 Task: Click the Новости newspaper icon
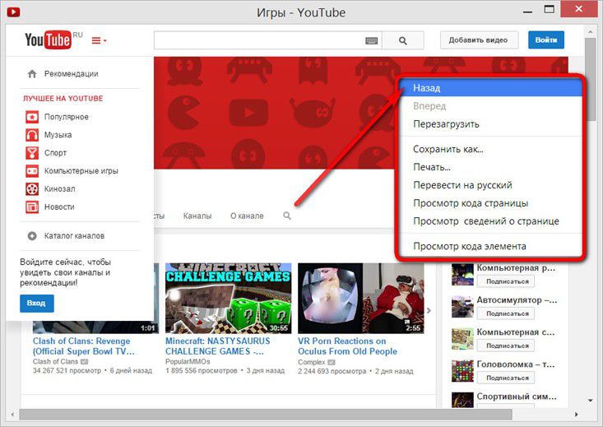(32, 207)
